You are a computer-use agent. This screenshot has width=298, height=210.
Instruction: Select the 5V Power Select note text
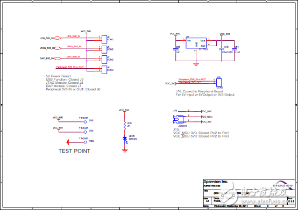click(x=59, y=76)
